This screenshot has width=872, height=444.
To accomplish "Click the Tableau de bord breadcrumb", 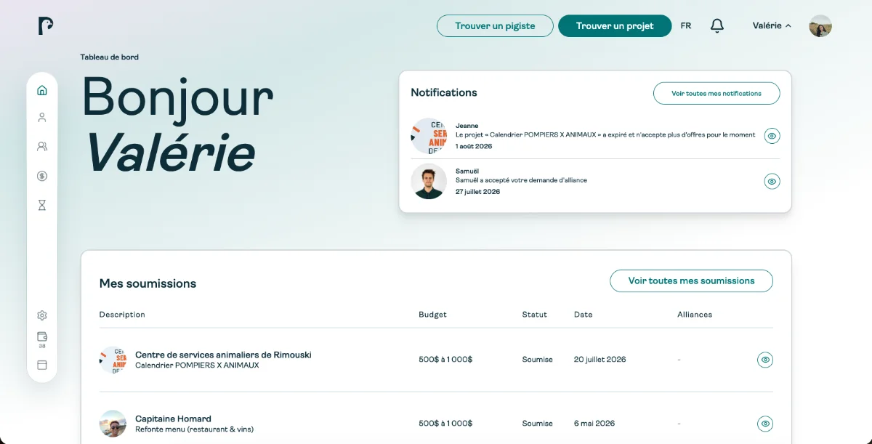I will coord(109,57).
